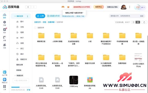Click the game controller icon in top bar

(63, 7)
